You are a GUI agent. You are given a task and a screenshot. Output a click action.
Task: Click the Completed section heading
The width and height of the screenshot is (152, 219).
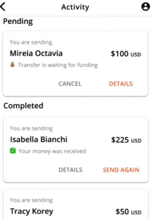pyautogui.click(x=23, y=106)
